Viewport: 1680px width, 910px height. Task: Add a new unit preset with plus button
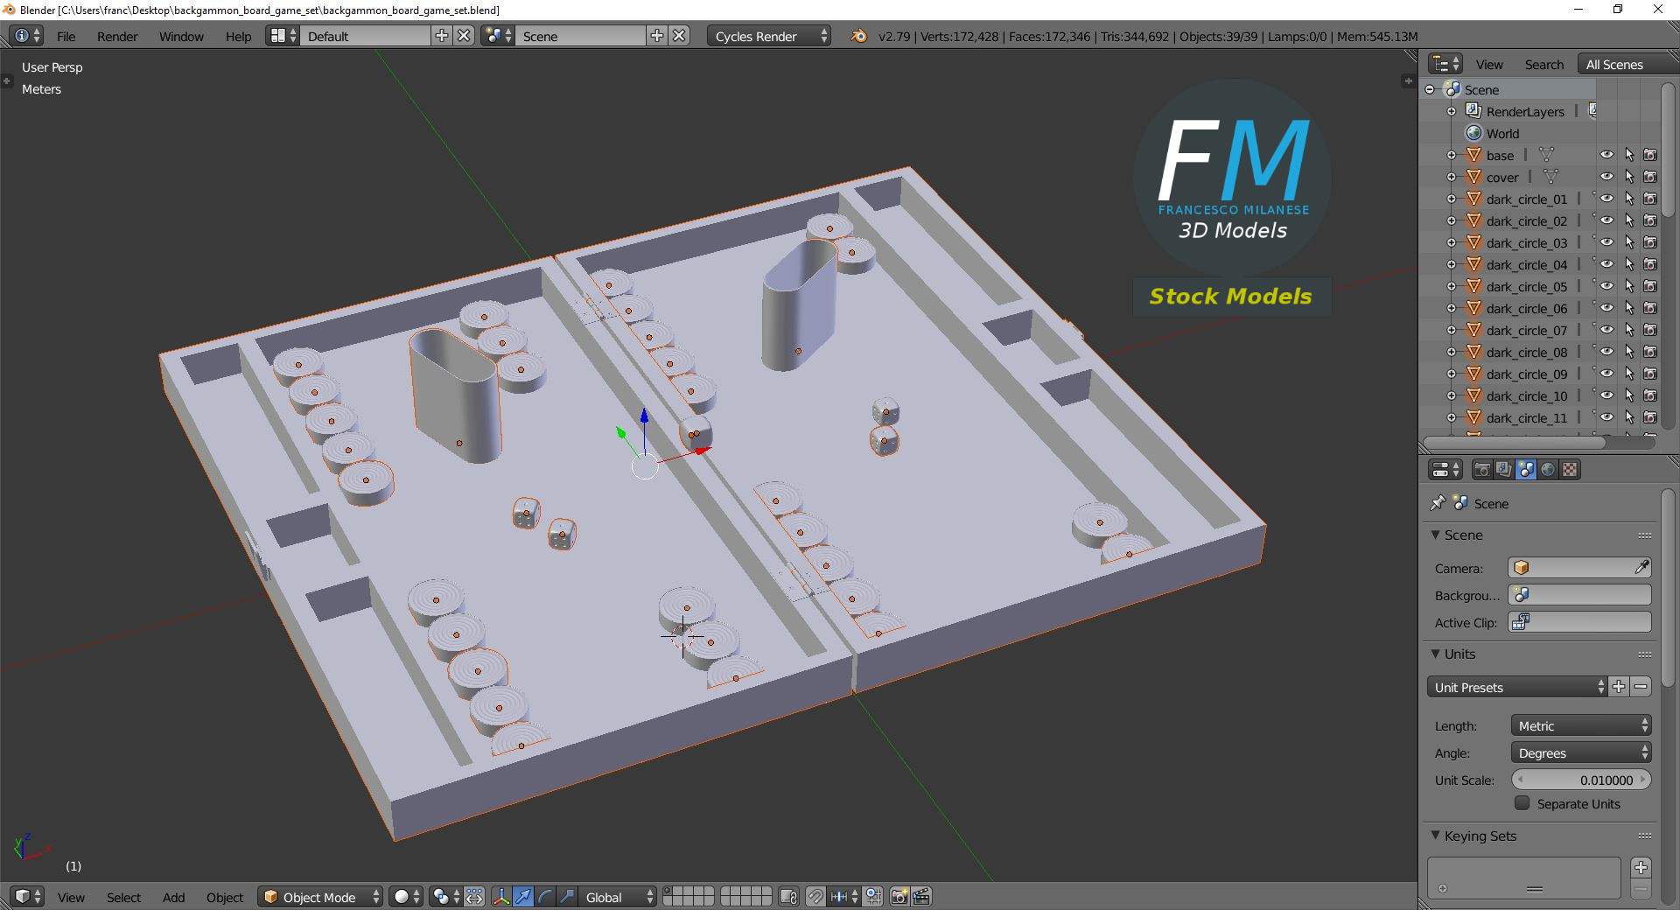tap(1619, 687)
